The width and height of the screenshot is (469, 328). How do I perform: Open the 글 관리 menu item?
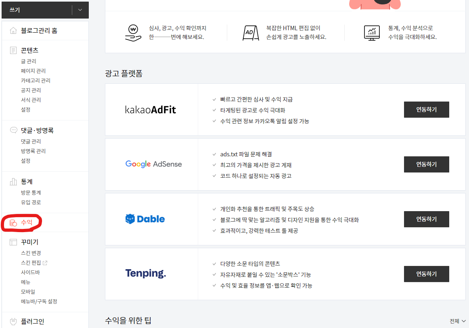[28, 61]
